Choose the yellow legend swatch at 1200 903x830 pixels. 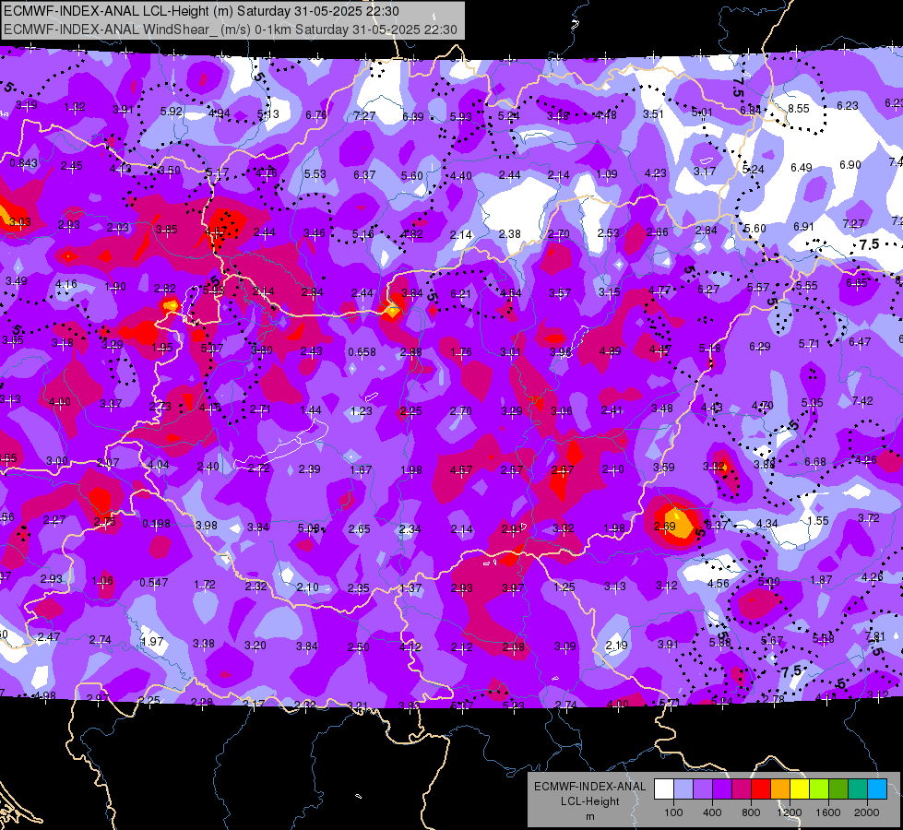[800, 789]
